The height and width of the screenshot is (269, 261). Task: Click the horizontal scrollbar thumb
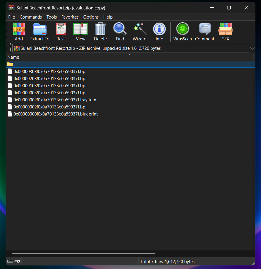point(84,253)
